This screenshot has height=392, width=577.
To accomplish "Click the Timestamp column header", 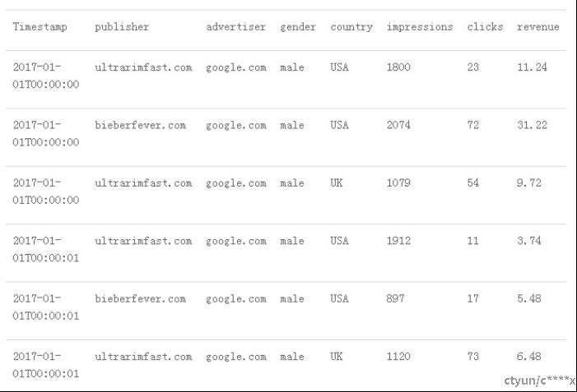I will click(40, 27).
